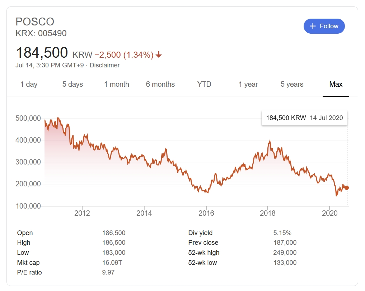365x291 pixels.
Task: Switch to the 1 year view
Action: (x=248, y=85)
